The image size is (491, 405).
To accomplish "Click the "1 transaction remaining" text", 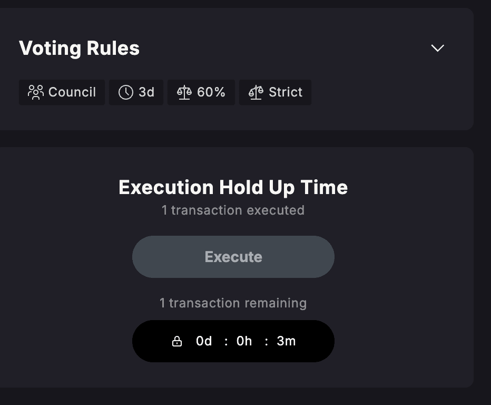I will tap(233, 303).
